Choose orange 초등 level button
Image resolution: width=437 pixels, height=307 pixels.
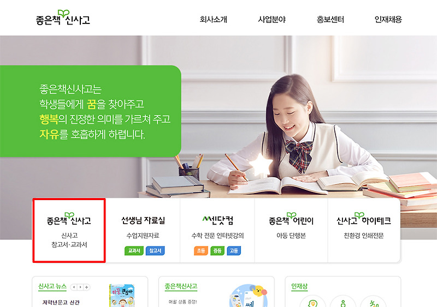[x=201, y=250]
